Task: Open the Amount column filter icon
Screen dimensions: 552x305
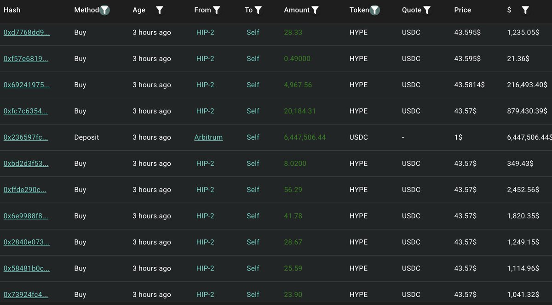Action: click(x=315, y=10)
